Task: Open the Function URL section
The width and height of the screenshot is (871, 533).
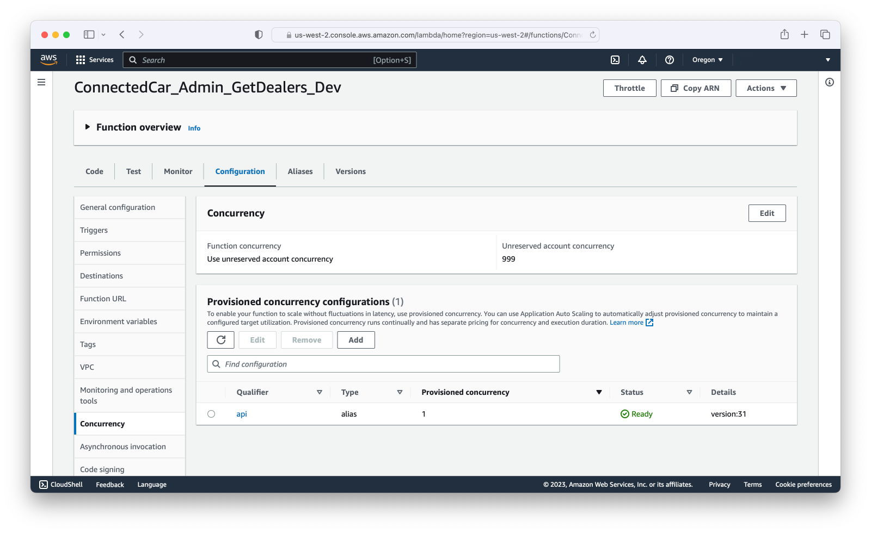Action: [130, 299]
